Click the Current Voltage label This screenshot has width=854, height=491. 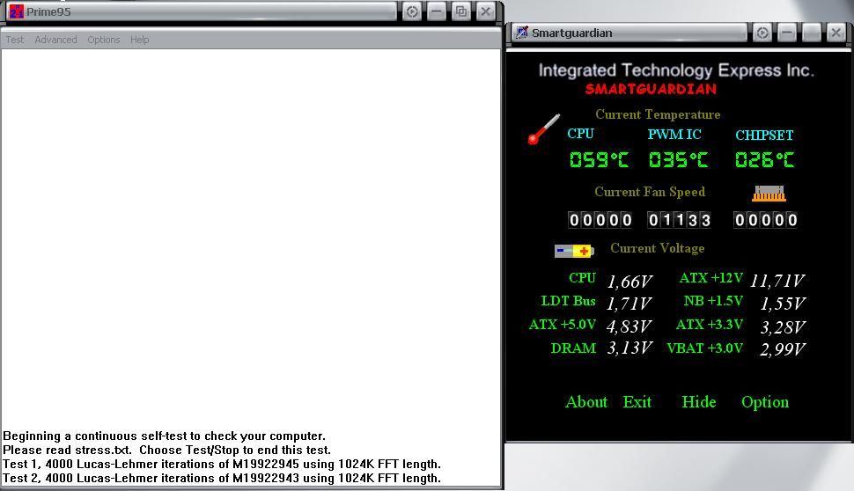coord(658,248)
